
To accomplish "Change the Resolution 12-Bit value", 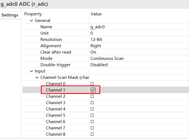I will 96,40.
